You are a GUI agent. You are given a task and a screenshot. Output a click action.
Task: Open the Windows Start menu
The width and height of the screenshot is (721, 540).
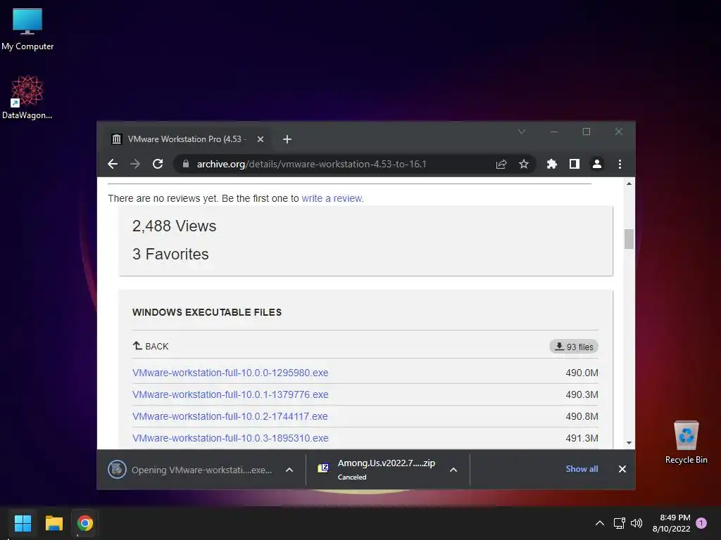click(x=23, y=523)
